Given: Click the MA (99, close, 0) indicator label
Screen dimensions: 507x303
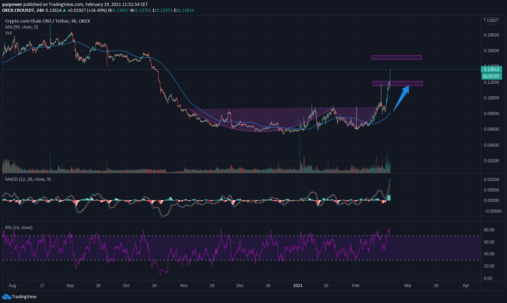Looking at the screenshot, I should click(22, 27).
